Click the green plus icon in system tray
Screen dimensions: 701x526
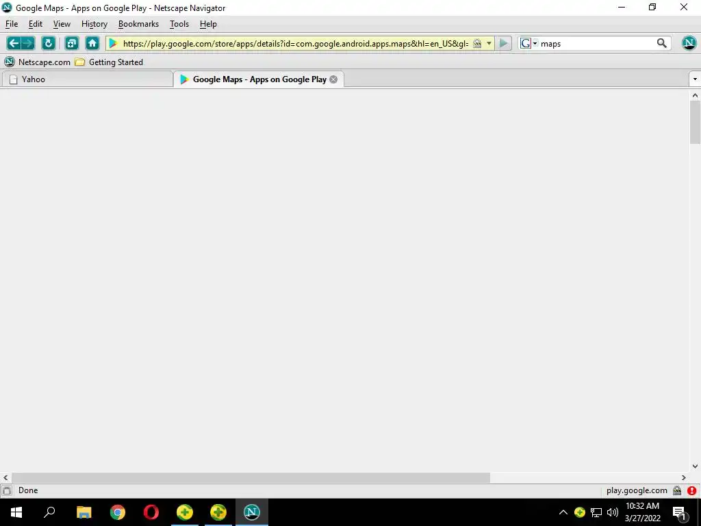tap(579, 512)
